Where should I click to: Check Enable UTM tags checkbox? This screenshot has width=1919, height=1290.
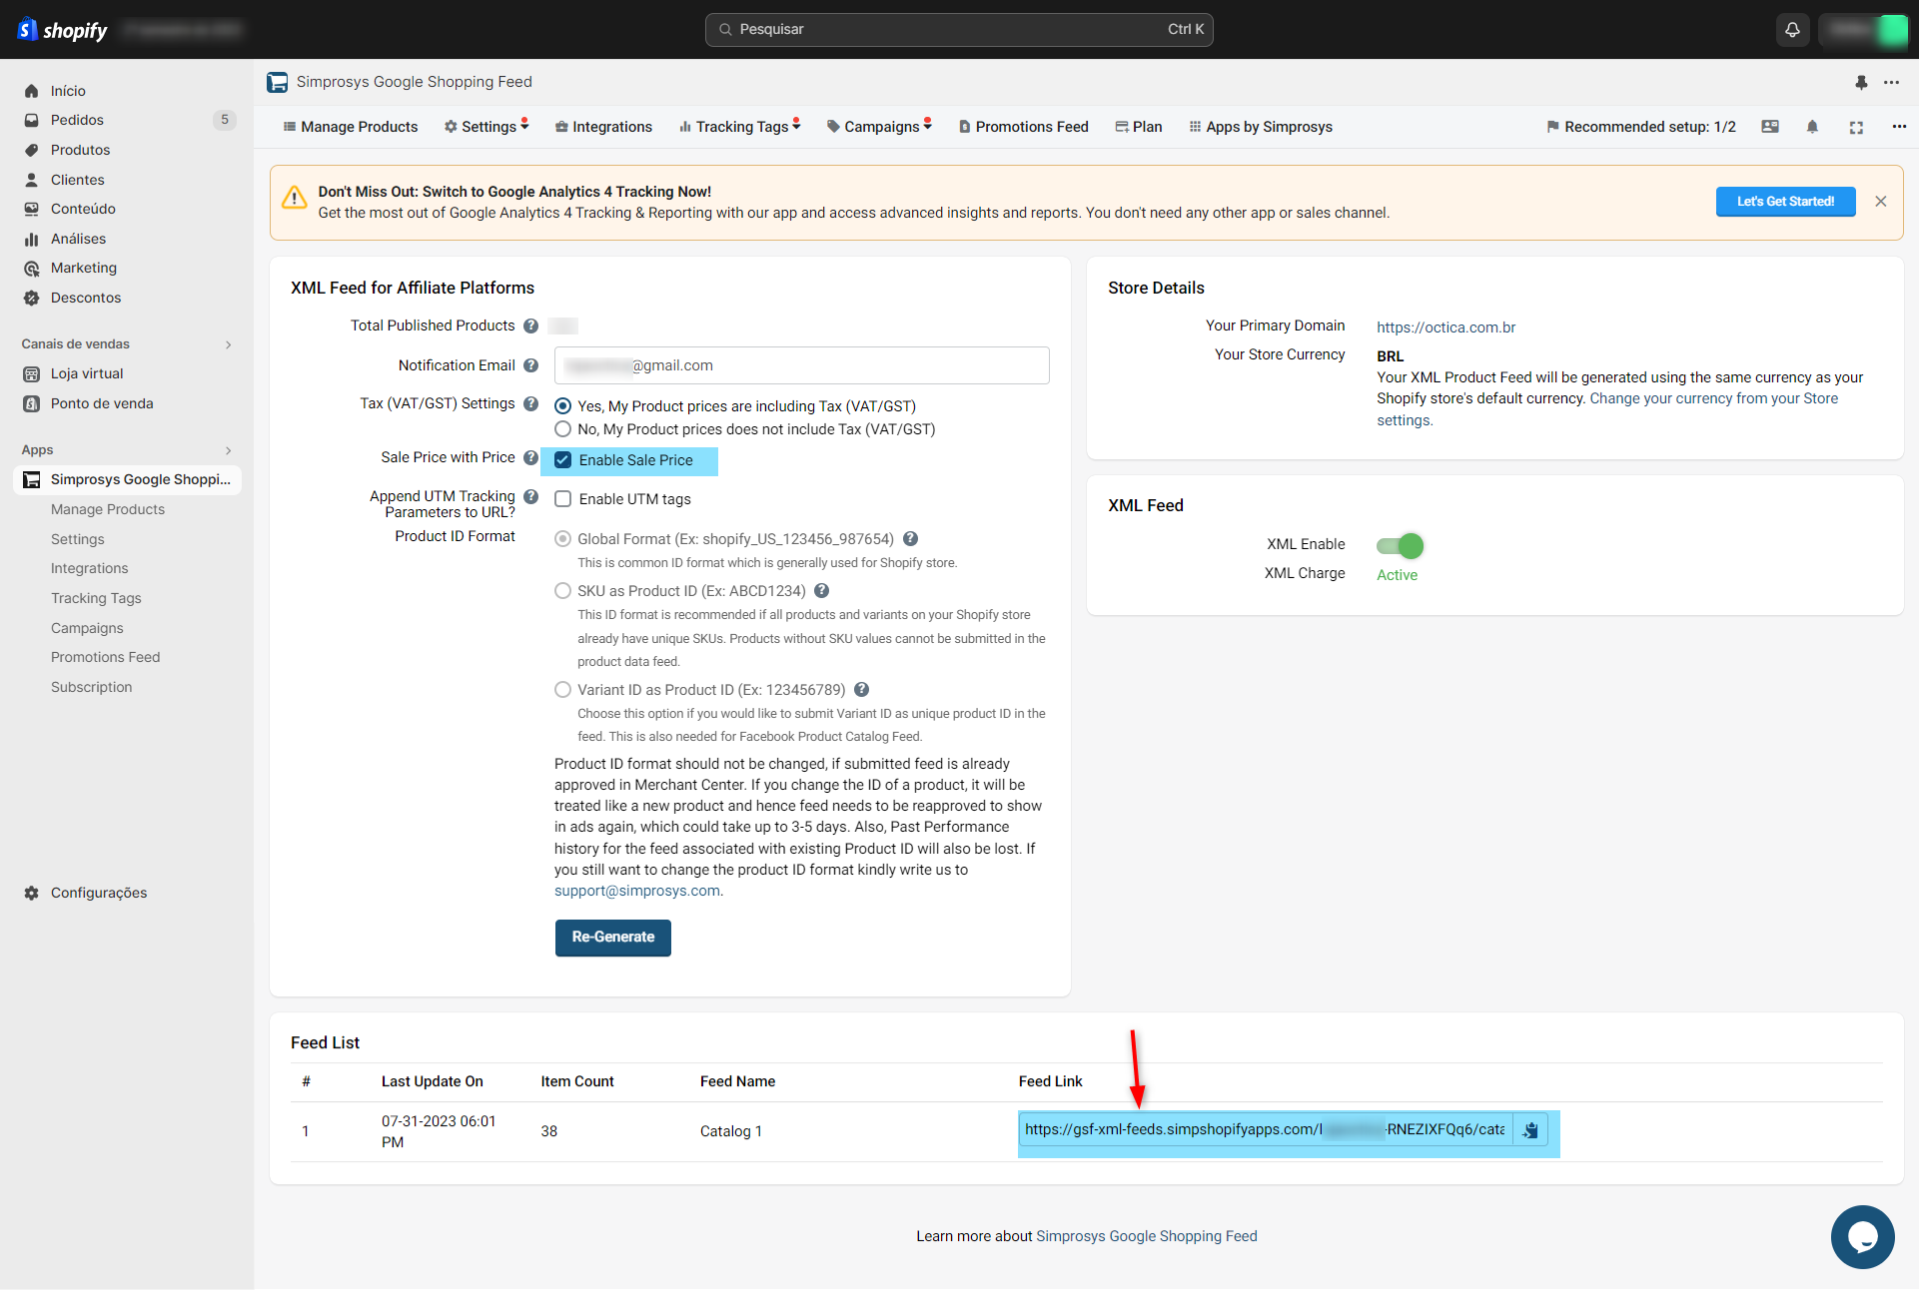click(x=563, y=499)
